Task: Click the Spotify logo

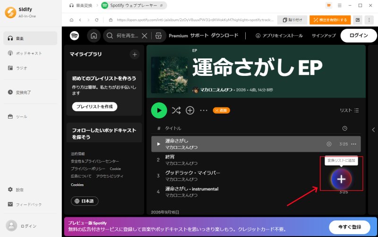Action: (74, 36)
